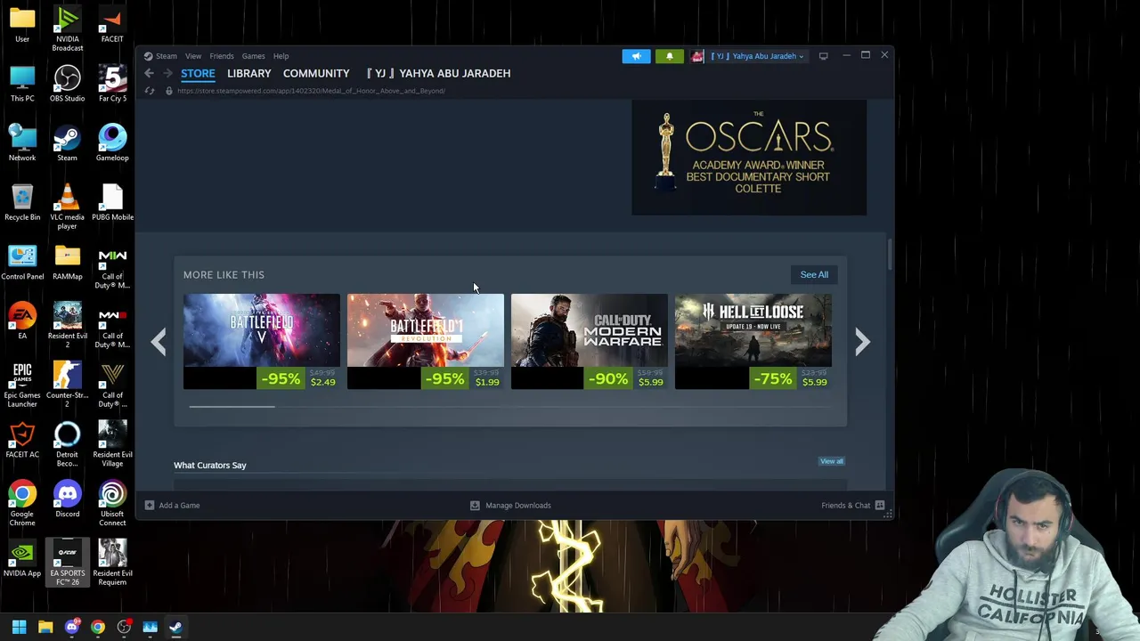Click the store page URL
Viewport: 1140px width, 641px height.
coord(311,91)
